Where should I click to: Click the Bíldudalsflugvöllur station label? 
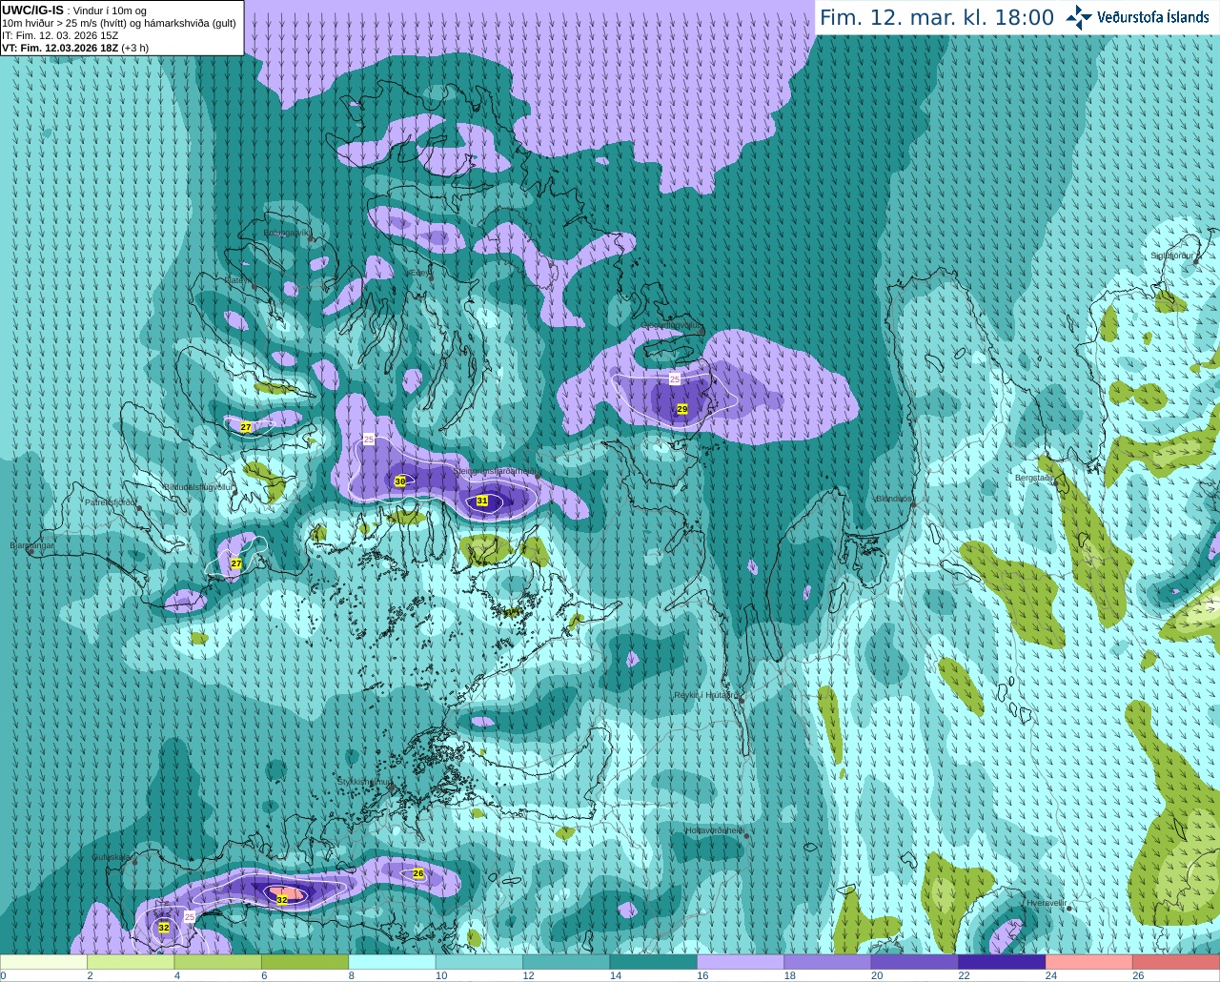198,486
